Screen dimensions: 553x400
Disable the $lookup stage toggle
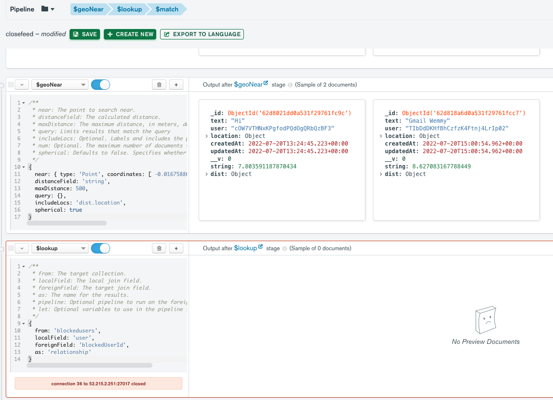[101, 248]
